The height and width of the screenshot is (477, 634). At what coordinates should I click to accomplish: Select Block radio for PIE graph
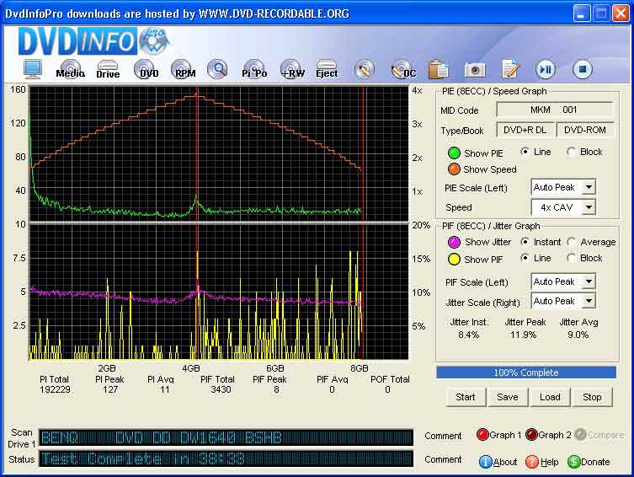(572, 152)
